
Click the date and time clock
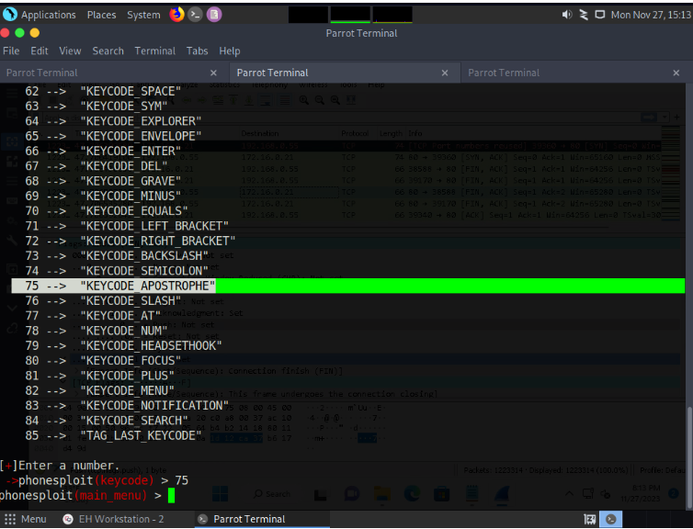tap(650, 15)
